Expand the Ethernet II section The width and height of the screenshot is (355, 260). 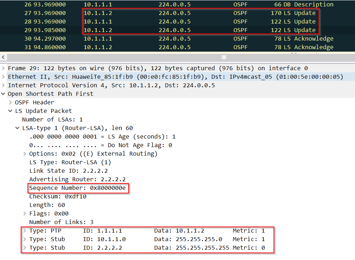(3, 77)
